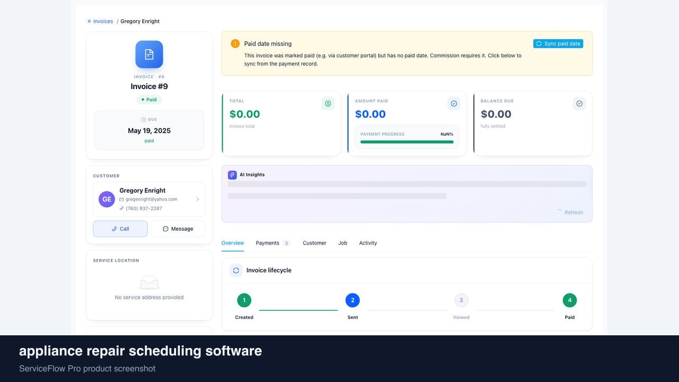Open Gregory Enright customer card chevron
Image resolution: width=679 pixels, height=382 pixels.
[198, 199]
